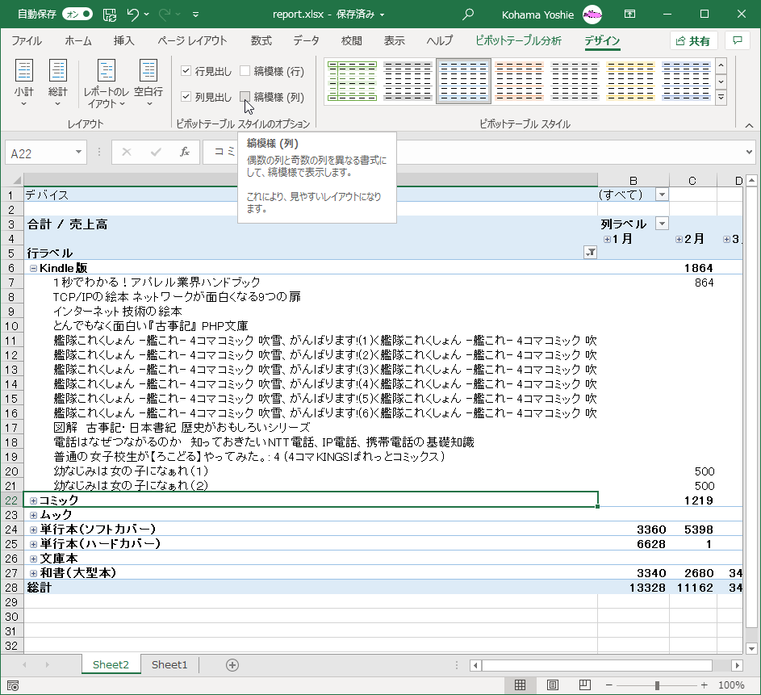Viewport: 761px width, 695px height.
Task: Open the 列ラベル column labels dropdown
Action: coord(662,223)
